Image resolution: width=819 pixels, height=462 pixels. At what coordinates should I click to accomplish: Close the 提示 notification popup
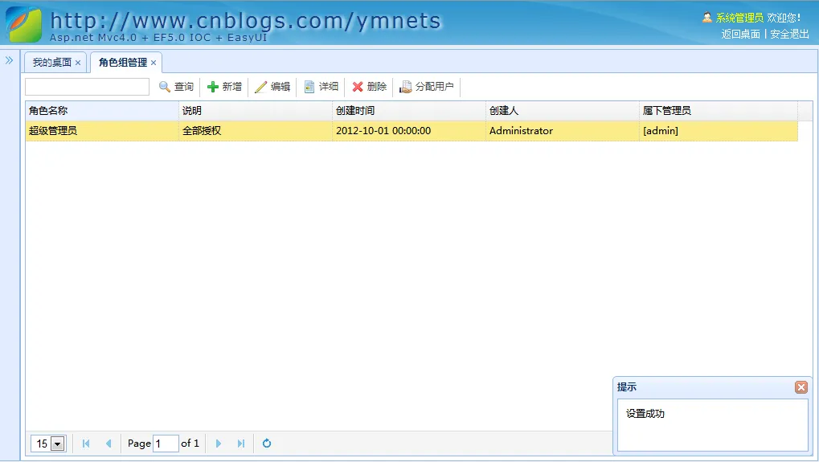801,387
